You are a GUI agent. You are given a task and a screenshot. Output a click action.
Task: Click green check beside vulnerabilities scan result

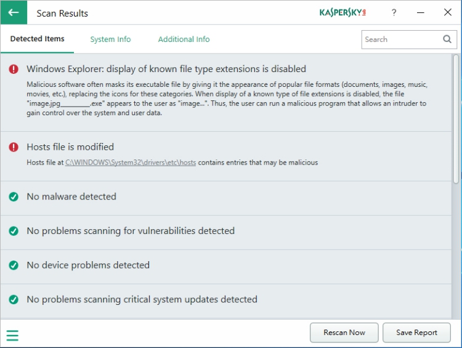14,232
